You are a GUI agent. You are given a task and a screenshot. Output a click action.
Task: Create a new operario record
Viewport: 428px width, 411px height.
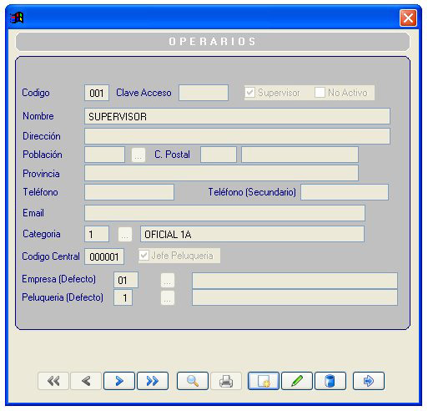pos(264,381)
